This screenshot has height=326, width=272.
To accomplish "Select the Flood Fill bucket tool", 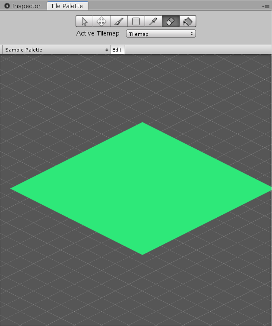I will [x=187, y=21].
